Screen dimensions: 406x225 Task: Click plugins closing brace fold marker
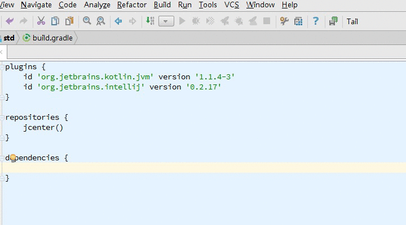tap(2, 97)
